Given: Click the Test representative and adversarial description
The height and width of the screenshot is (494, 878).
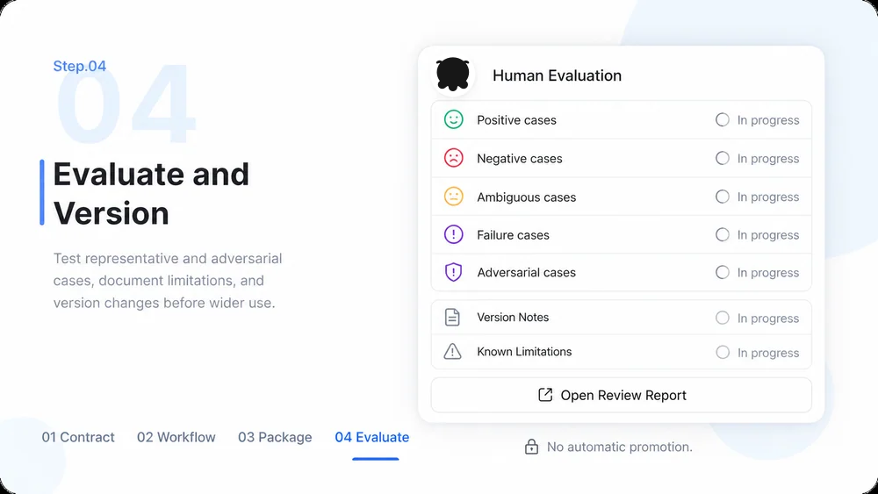Looking at the screenshot, I should click(x=168, y=280).
